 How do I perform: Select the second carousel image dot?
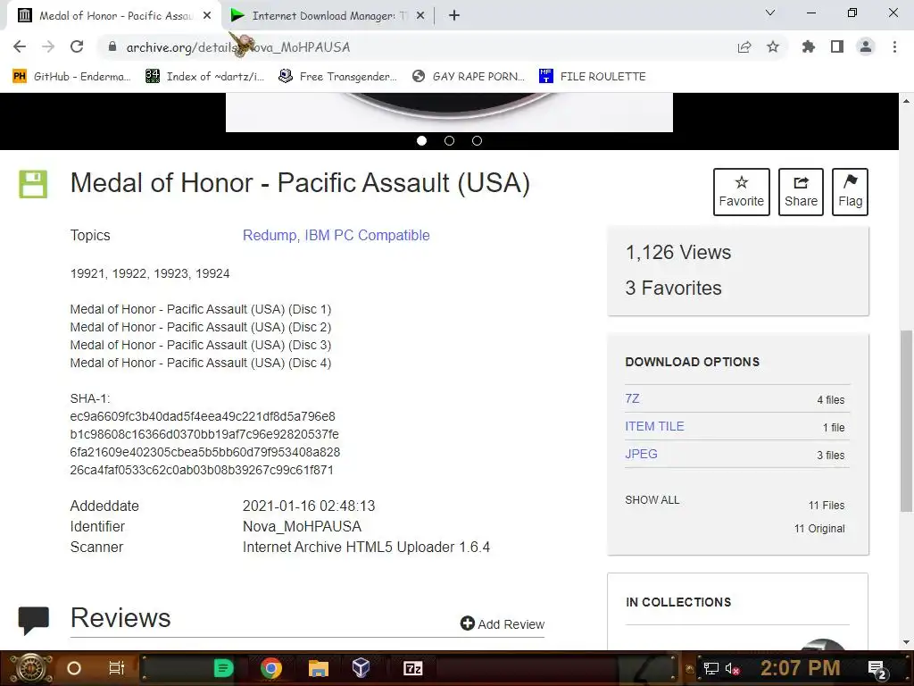[x=450, y=140]
